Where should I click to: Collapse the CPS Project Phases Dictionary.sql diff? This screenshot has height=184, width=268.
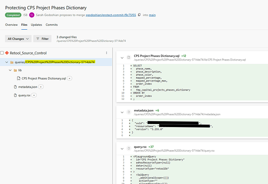[122, 58]
